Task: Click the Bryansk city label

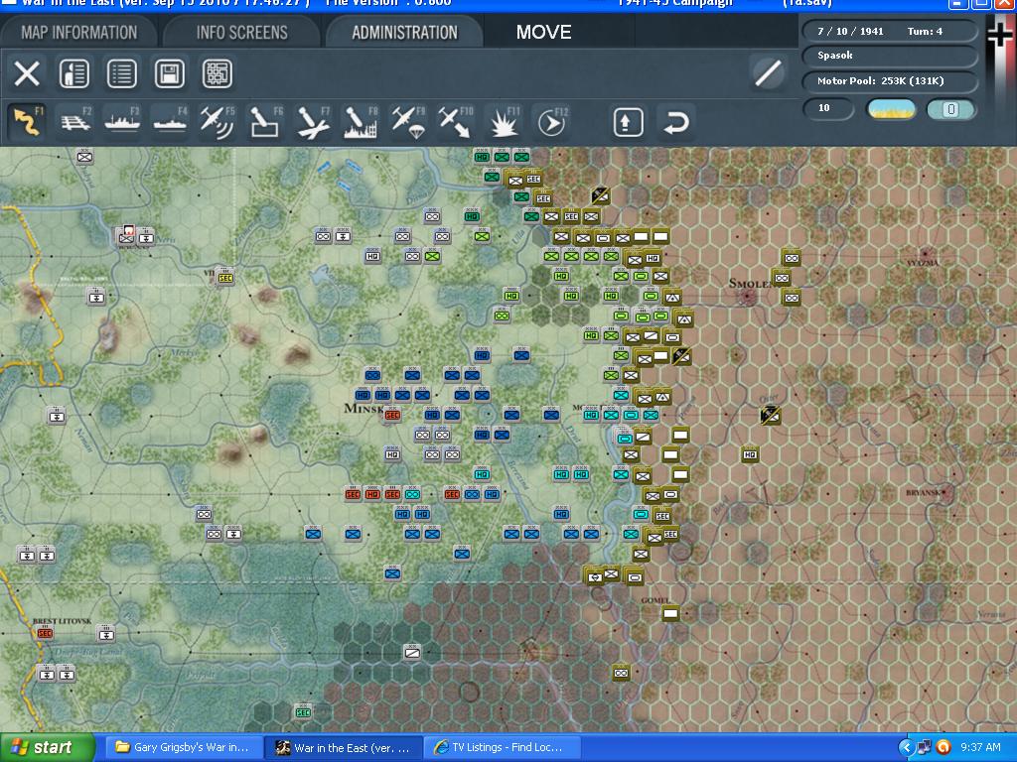Action: click(925, 493)
